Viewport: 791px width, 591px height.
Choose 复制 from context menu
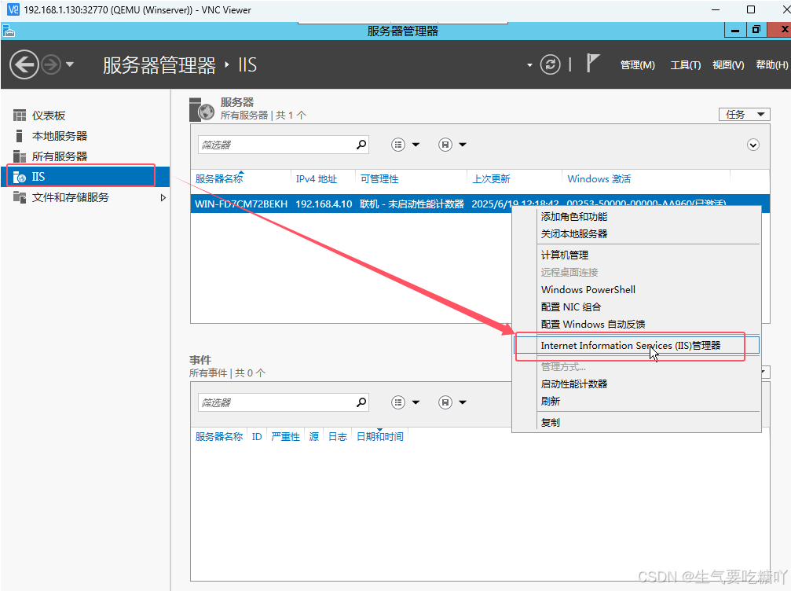click(x=551, y=423)
